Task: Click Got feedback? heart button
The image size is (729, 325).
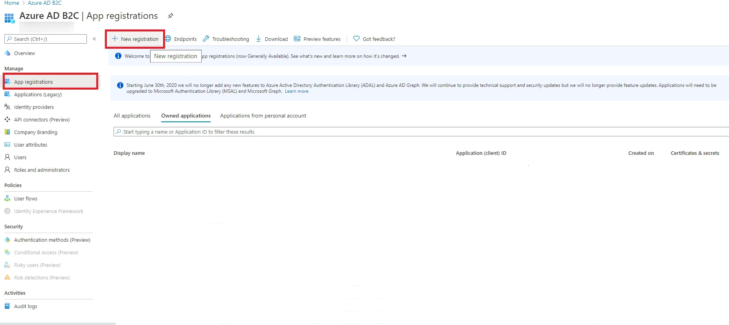Action: (x=374, y=39)
